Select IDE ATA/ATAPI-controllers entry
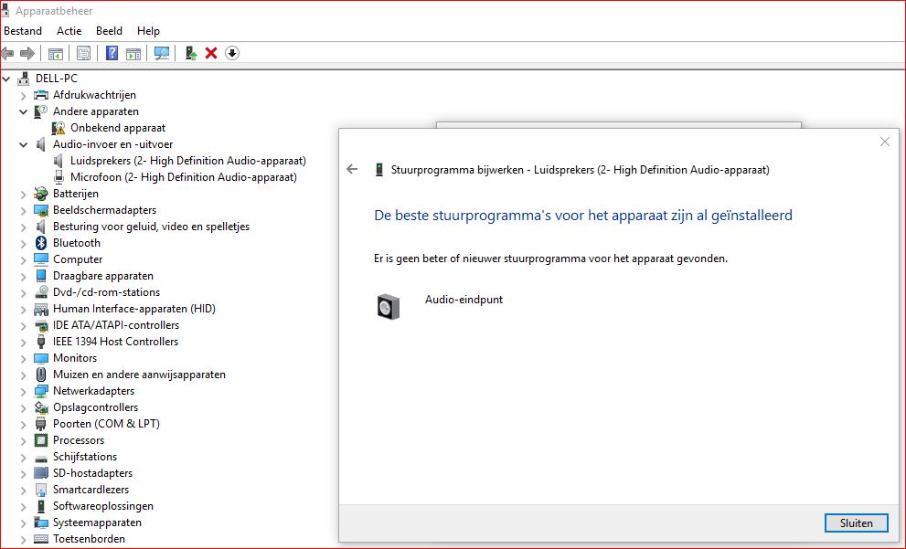The image size is (906, 549). [x=115, y=325]
